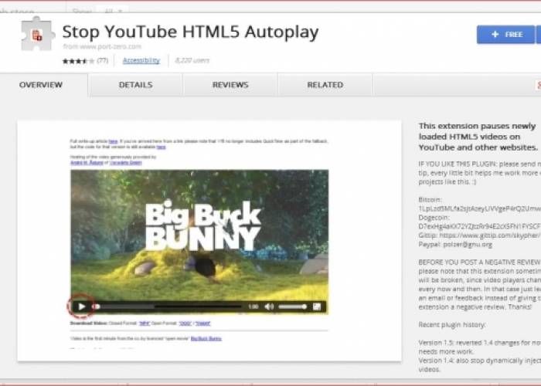Click the video seek progress bar
Screen dimensions: 541x386
168,306
